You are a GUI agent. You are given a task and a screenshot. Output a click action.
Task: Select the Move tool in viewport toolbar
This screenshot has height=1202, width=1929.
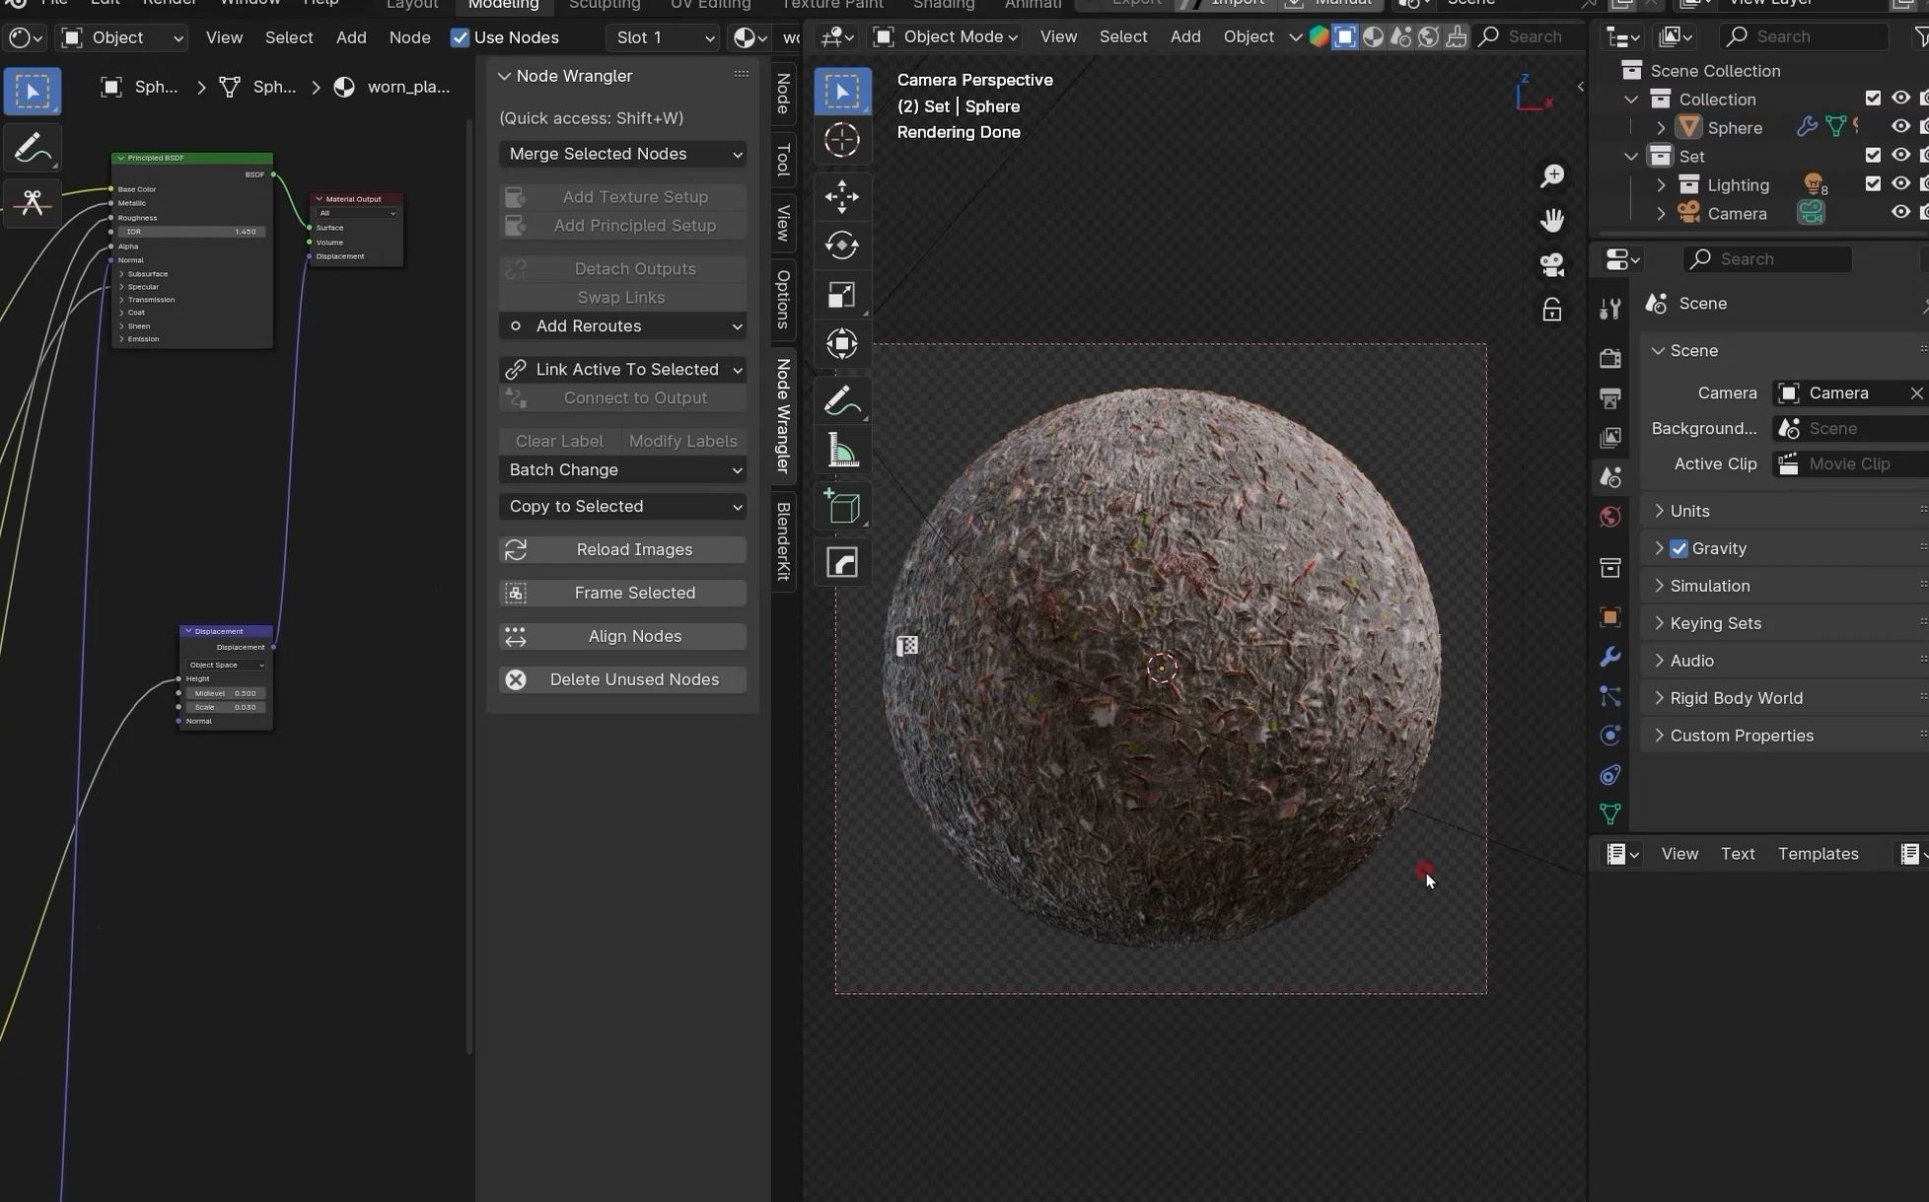(x=841, y=196)
